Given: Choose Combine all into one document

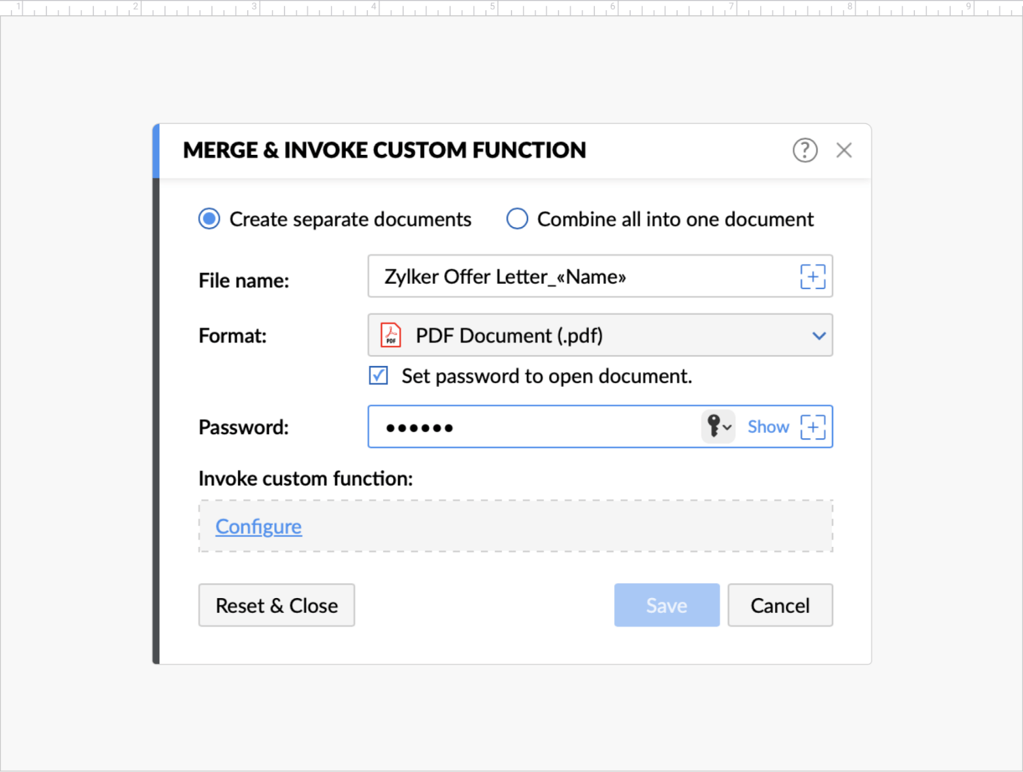Looking at the screenshot, I should click(517, 219).
